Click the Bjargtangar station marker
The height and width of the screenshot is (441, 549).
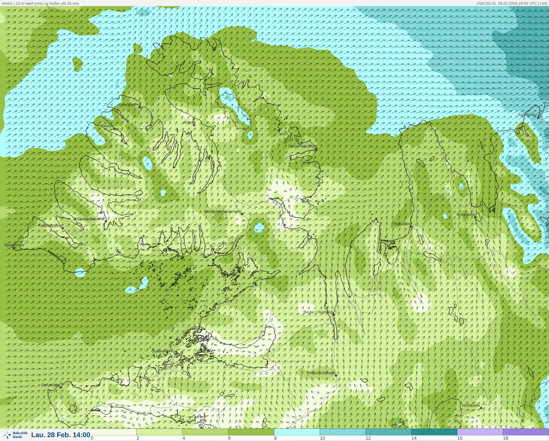pos(14,247)
